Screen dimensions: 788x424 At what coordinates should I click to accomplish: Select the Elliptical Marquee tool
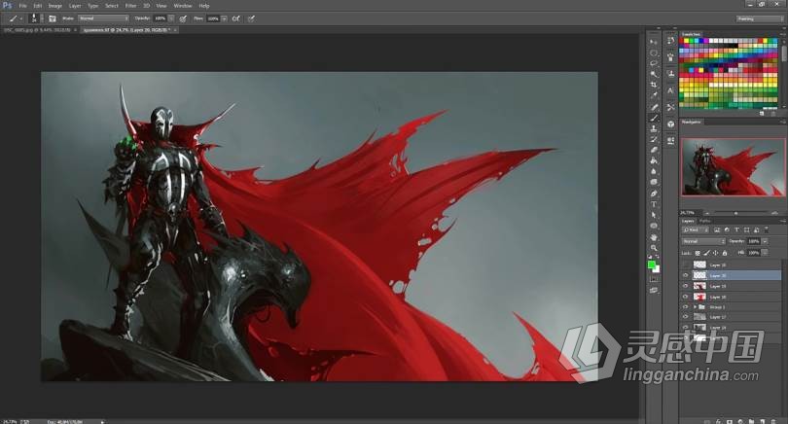[654, 53]
